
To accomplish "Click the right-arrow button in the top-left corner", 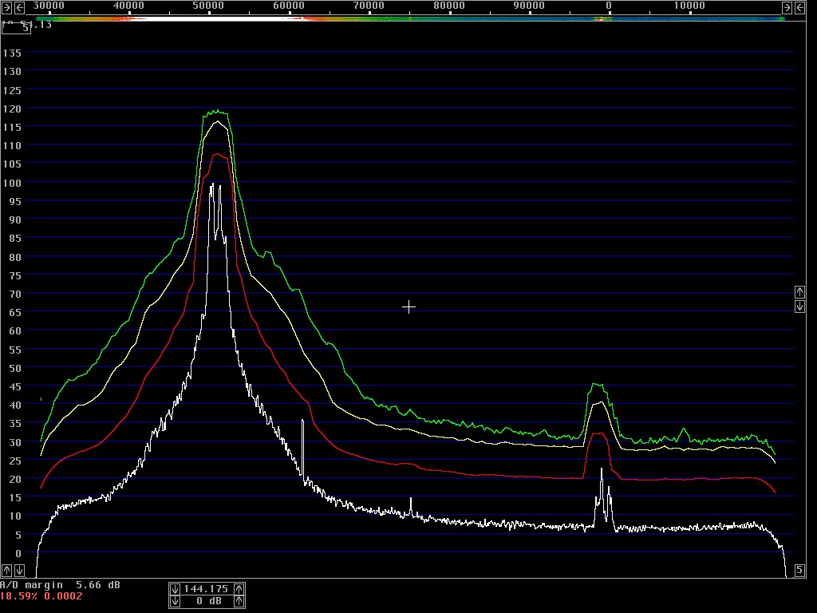I will pos(6,7).
